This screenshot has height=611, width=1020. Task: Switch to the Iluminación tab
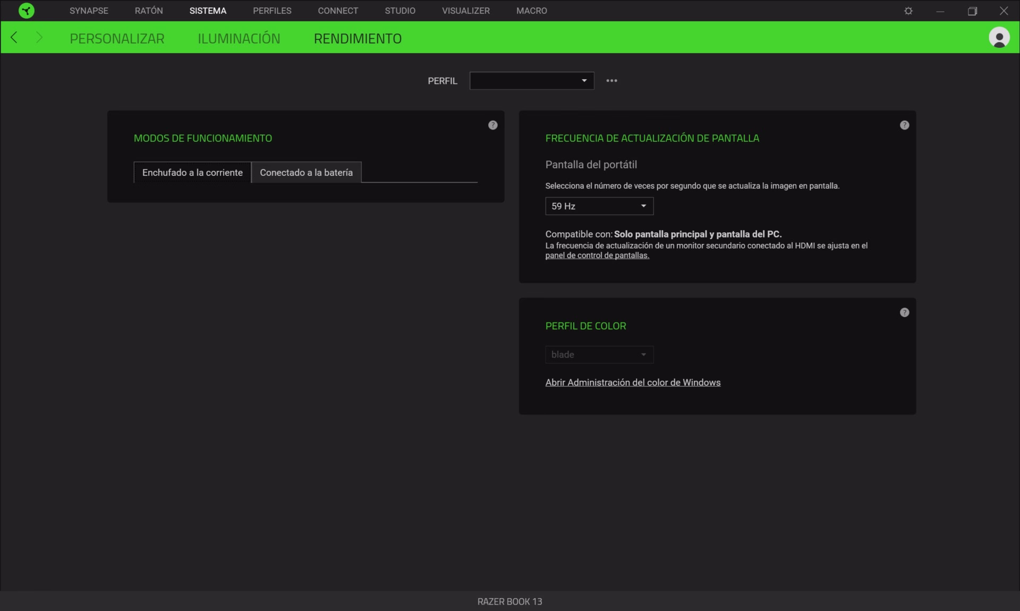pyautogui.click(x=239, y=38)
